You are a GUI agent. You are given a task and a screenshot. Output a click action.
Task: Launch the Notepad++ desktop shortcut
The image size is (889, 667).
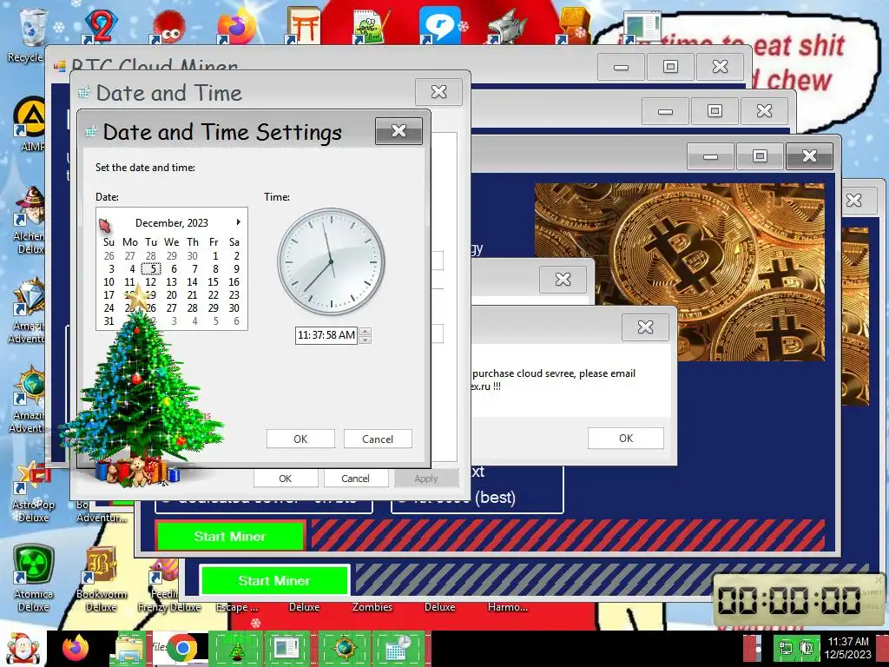[371, 26]
